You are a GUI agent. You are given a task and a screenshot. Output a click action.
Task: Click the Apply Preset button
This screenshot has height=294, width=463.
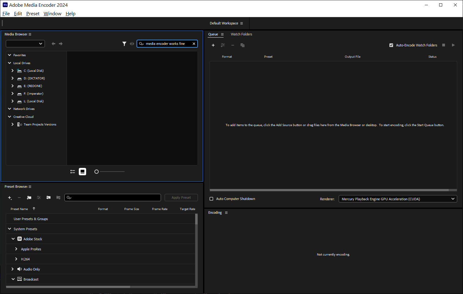click(181, 198)
